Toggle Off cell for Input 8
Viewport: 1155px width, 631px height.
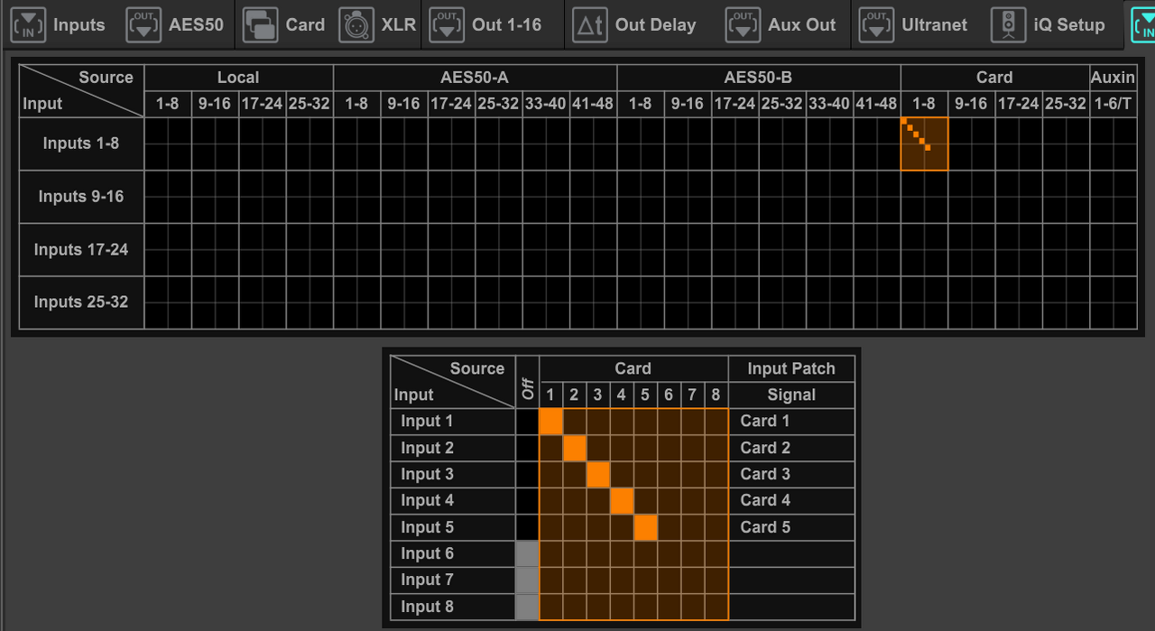527,607
